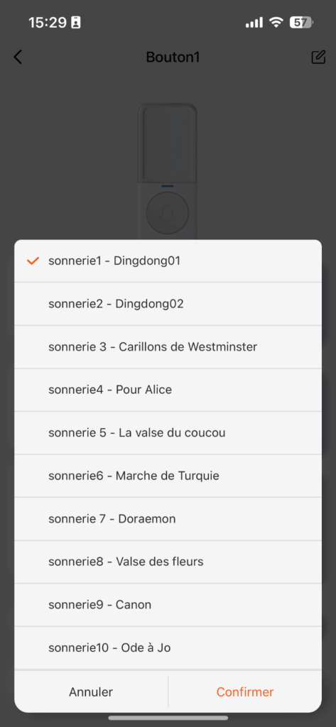Choose sonnerie 3 - Carillons de Westminster
336x727 pixels.
168,346
